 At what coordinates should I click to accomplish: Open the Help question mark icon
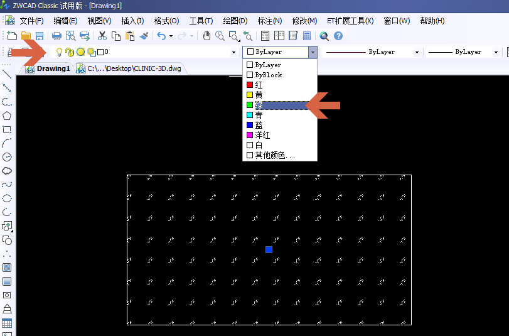(x=338, y=36)
